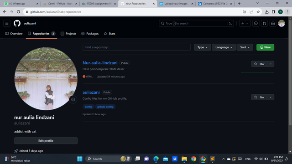Viewport: 292px width, 164px height.
Task: Star the auliazani repository
Action: pyautogui.click(x=259, y=97)
